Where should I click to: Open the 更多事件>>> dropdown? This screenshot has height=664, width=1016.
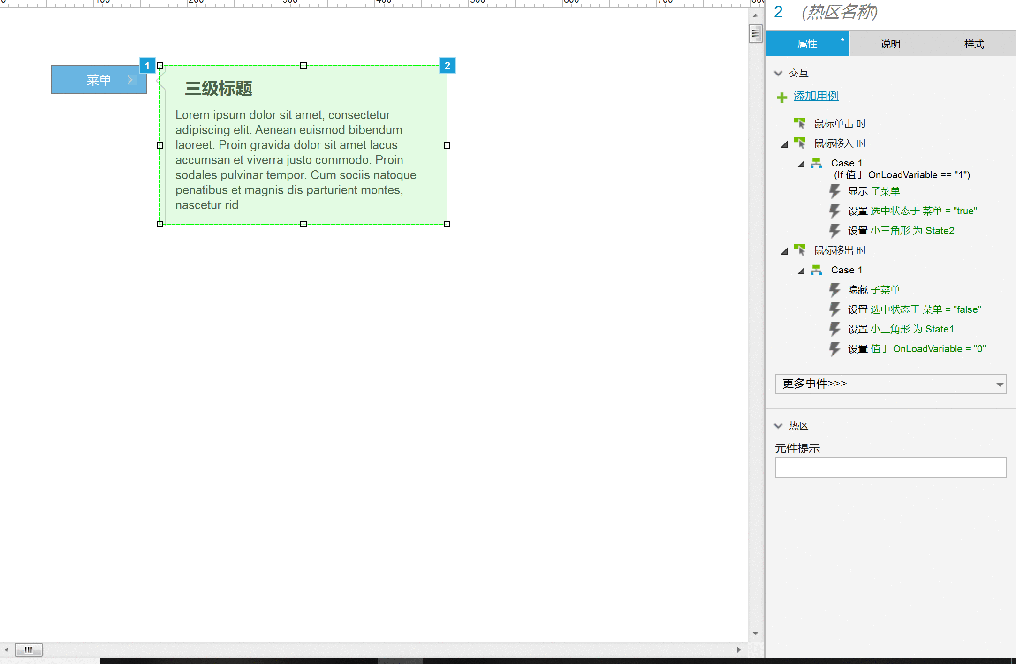890,384
